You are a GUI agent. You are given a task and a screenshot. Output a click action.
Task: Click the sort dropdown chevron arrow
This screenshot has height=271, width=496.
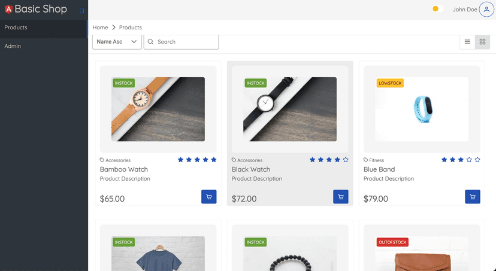pyautogui.click(x=134, y=42)
